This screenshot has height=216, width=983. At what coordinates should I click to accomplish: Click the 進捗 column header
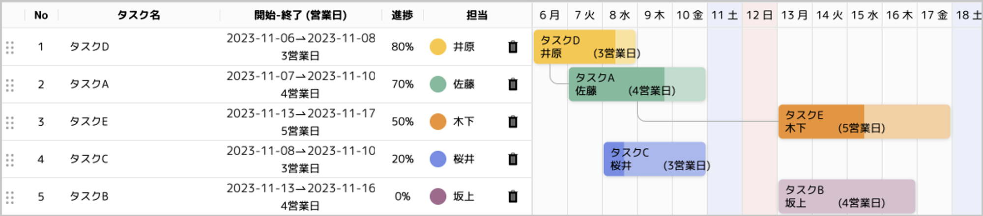click(402, 15)
